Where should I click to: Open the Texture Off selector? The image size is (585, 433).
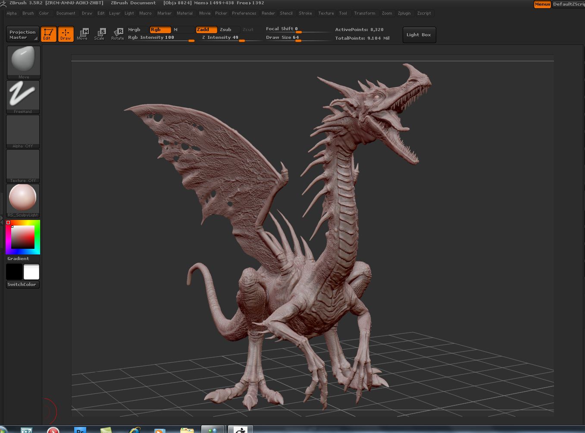coord(23,166)
